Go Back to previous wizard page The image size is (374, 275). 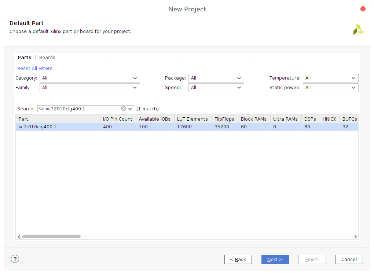pos(238,260)
